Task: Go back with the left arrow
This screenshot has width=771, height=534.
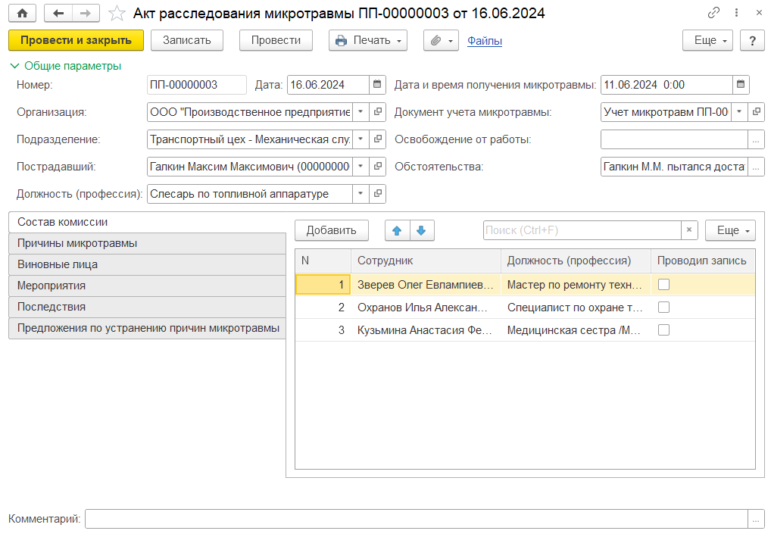Action: click(59, 14)
